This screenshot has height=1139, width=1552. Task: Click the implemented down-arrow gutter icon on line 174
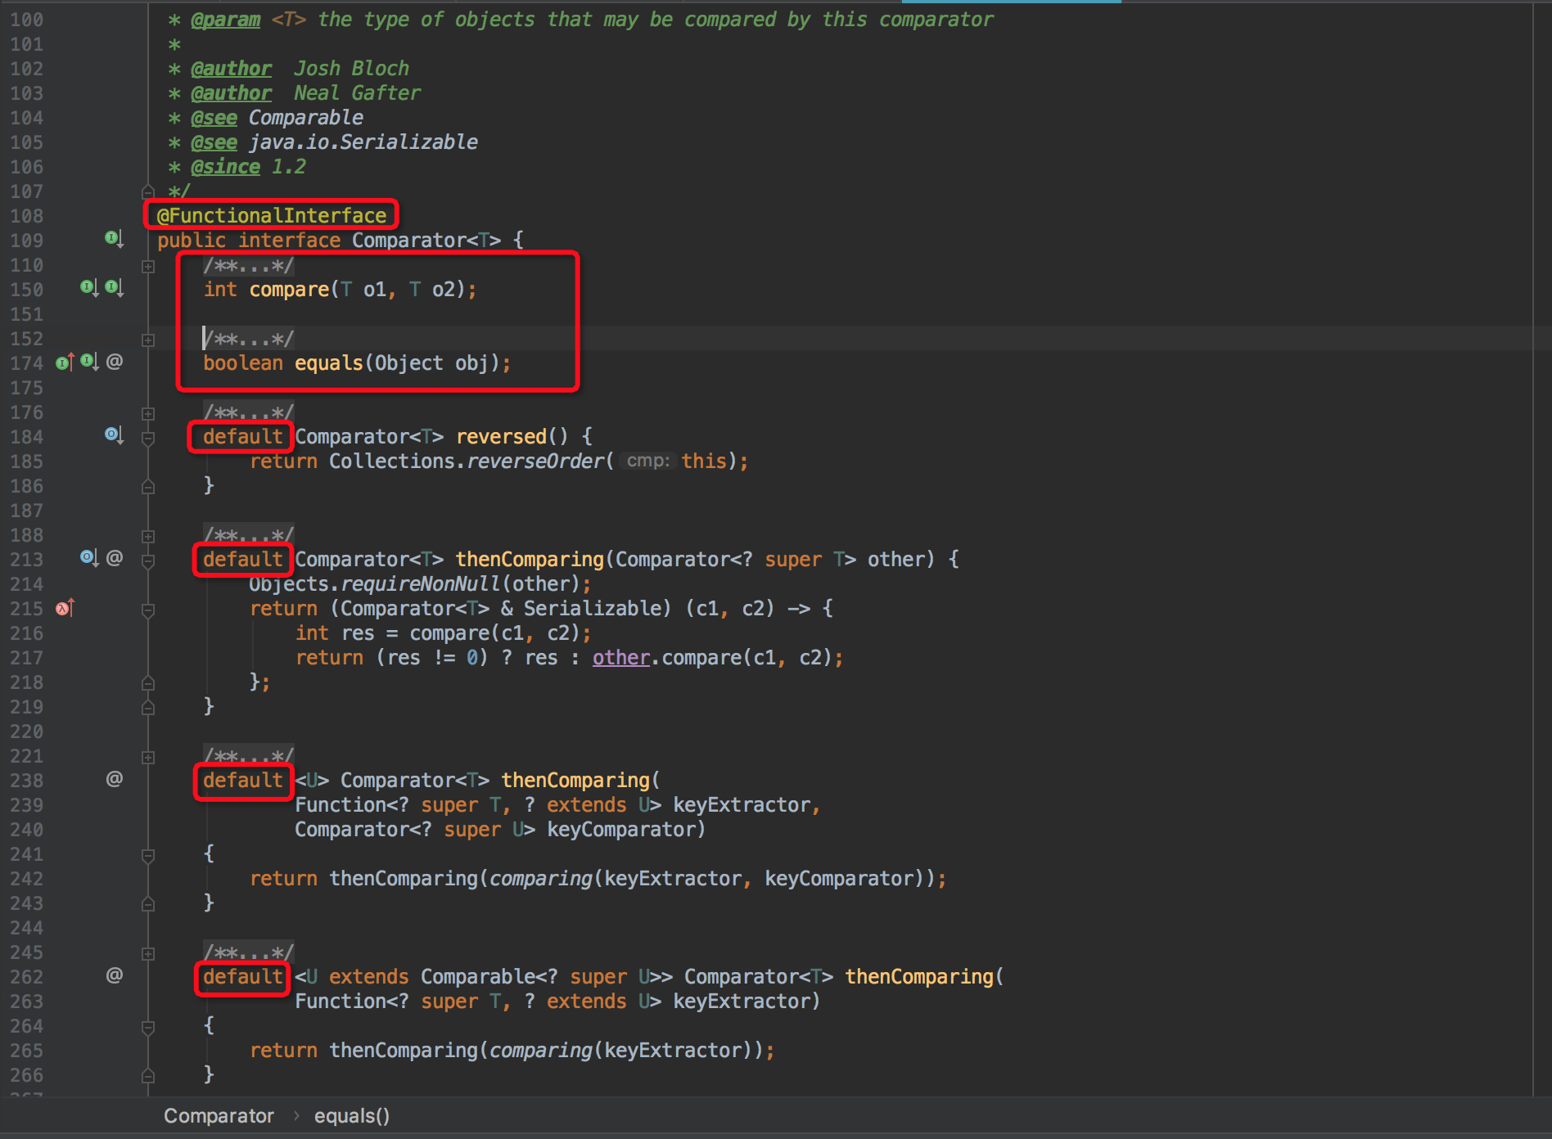pyautogui.click(x=89, y=362)
